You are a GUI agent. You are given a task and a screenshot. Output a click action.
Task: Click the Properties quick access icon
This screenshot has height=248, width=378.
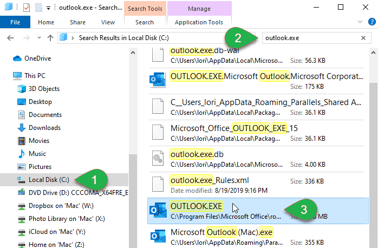coord(27,8)
